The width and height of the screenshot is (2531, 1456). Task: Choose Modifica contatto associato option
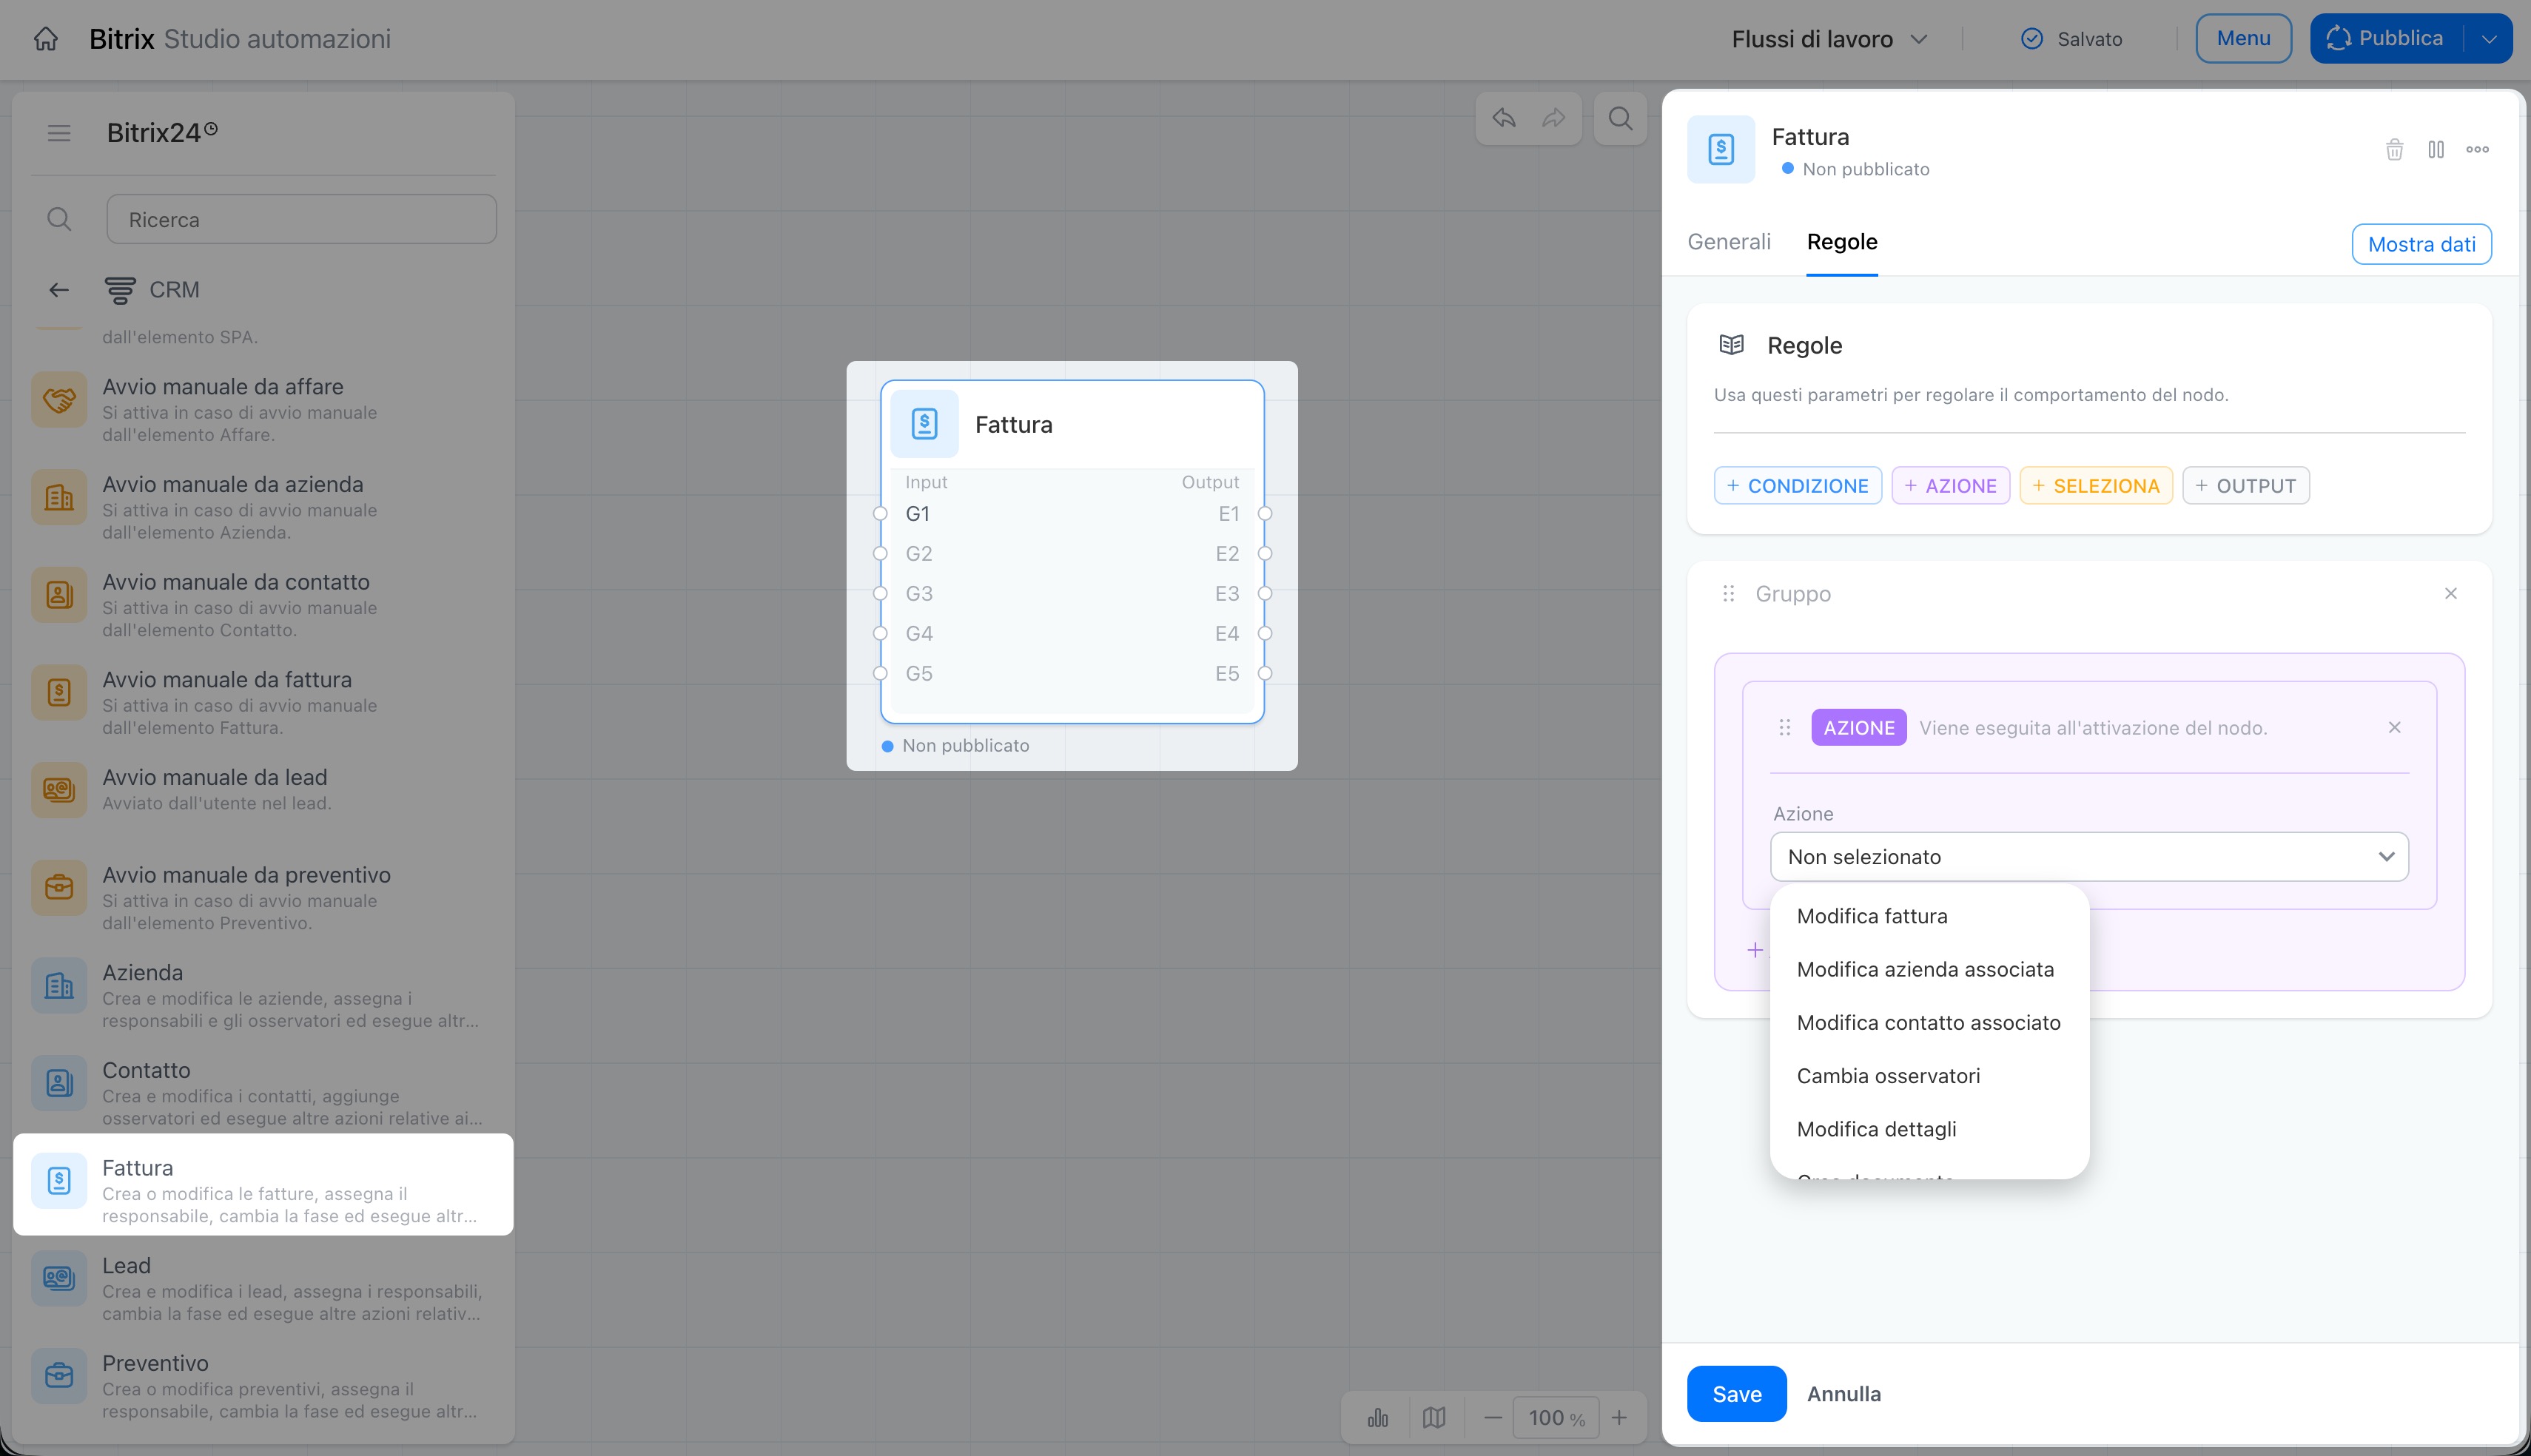[1928, 1023]
